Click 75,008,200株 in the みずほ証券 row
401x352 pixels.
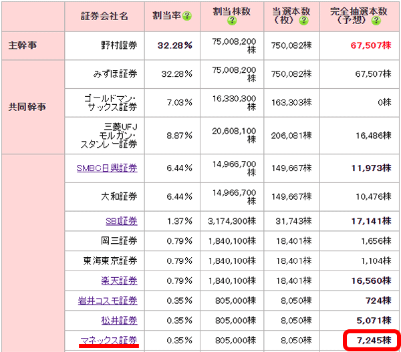(234, 74)
